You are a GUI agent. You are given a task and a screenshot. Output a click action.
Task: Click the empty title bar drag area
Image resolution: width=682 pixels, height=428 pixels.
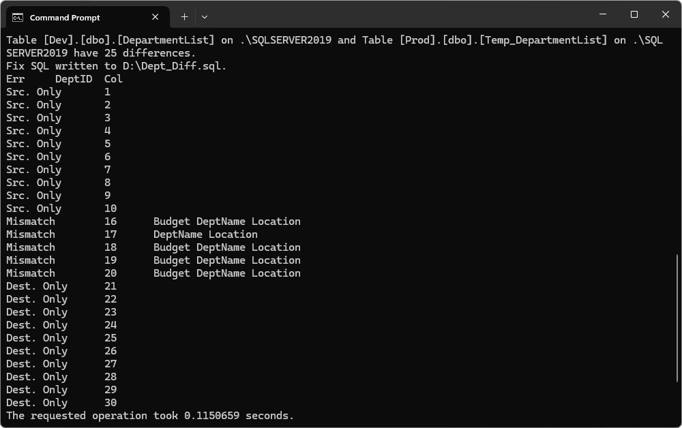pyautogui.click(x=396, y=15)
